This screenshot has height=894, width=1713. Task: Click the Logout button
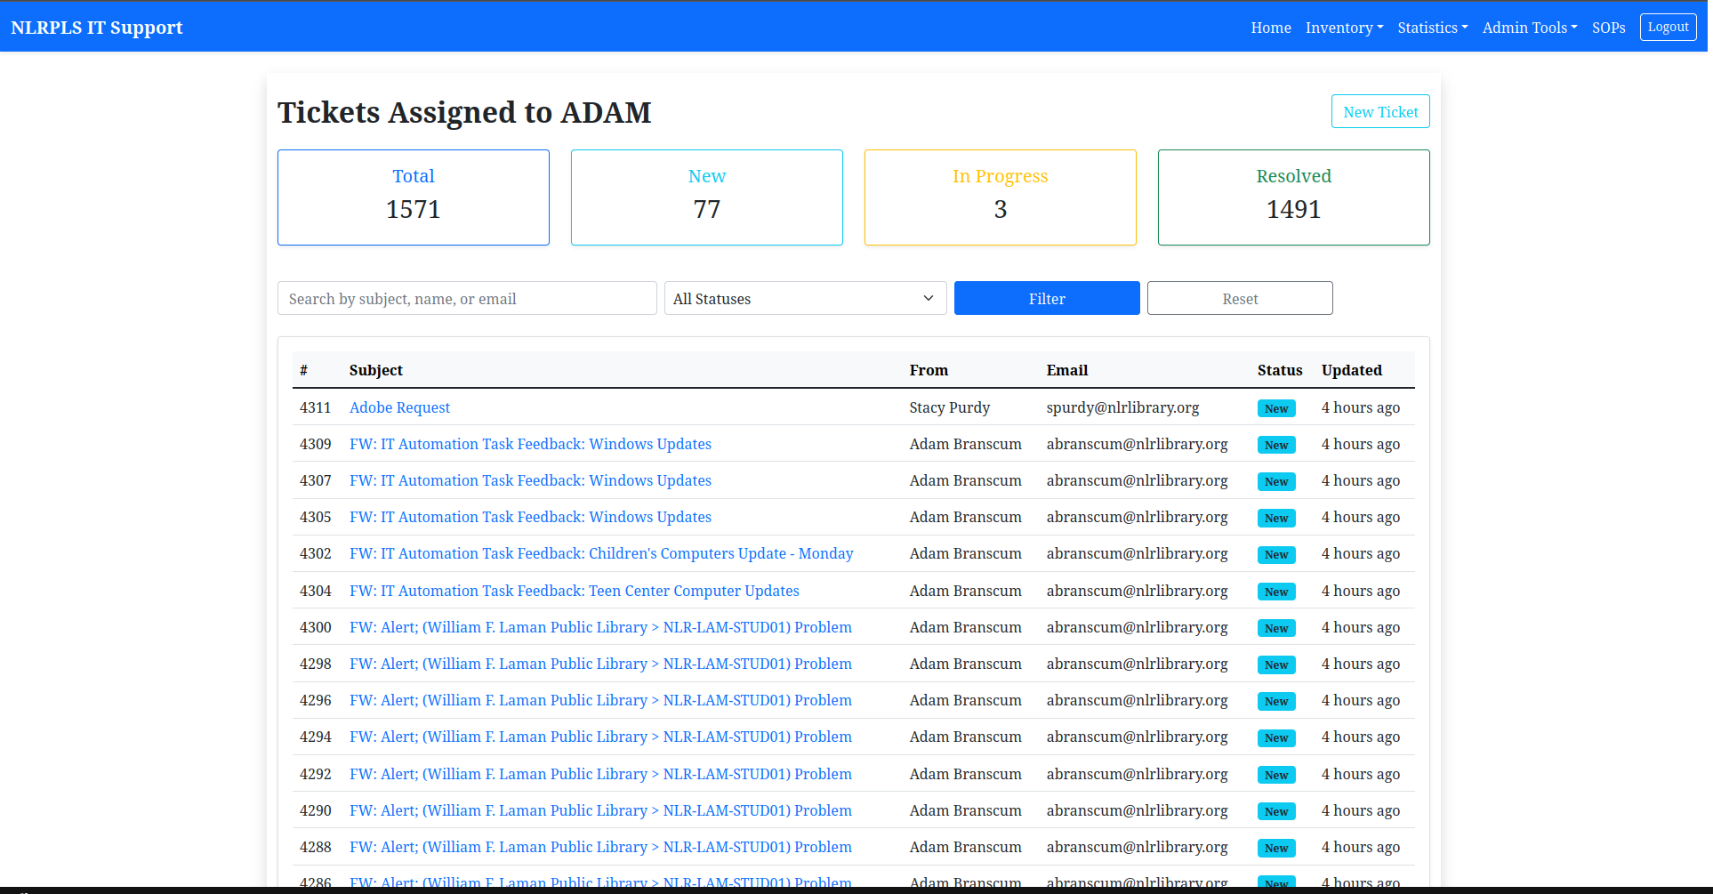[x=1668, y=27]
